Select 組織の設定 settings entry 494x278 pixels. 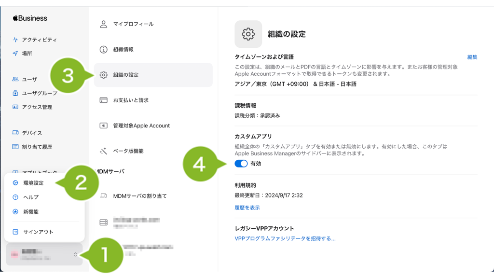coord(153,75)
